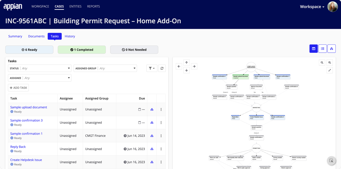Filter by 6 Ready status card

coord(29,50)
